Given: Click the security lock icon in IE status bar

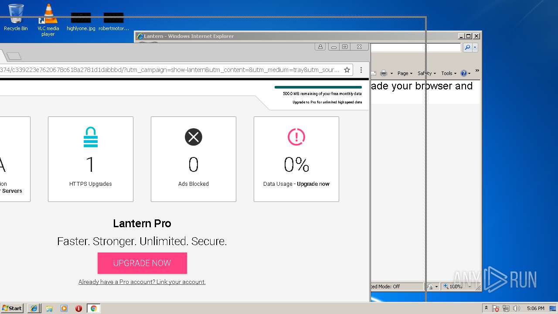Looking at the screenshot, I should point(430,287).
